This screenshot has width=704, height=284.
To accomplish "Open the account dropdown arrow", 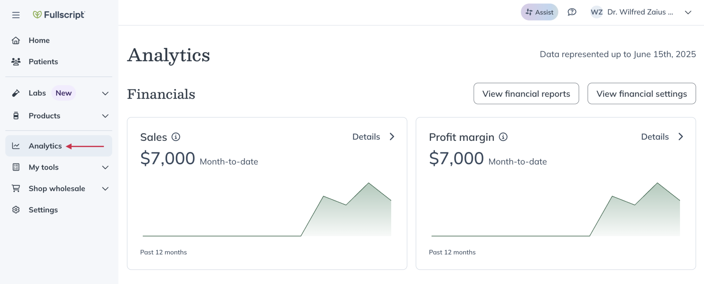I will click(x=688, y=12).
